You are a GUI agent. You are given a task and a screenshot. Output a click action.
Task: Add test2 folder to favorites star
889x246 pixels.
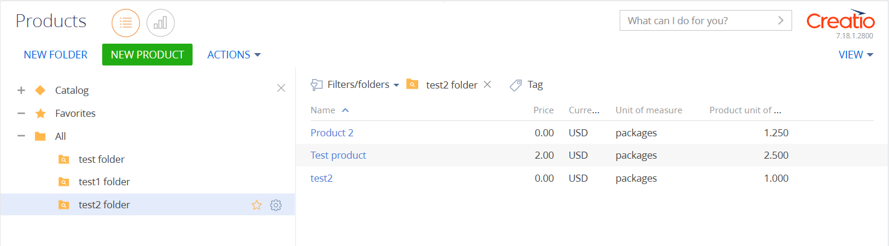click(x=256, y=205)
